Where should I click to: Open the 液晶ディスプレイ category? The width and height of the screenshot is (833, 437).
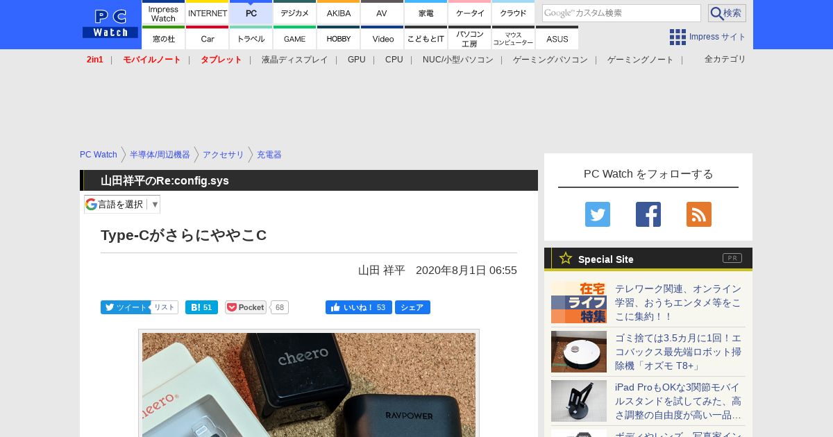[x=295, y=60]
